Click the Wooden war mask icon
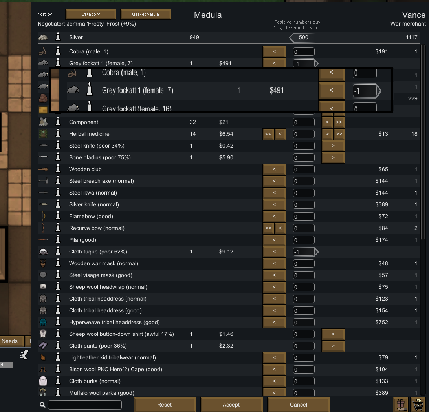The image size is (429, 412). (x=43, y=263)
